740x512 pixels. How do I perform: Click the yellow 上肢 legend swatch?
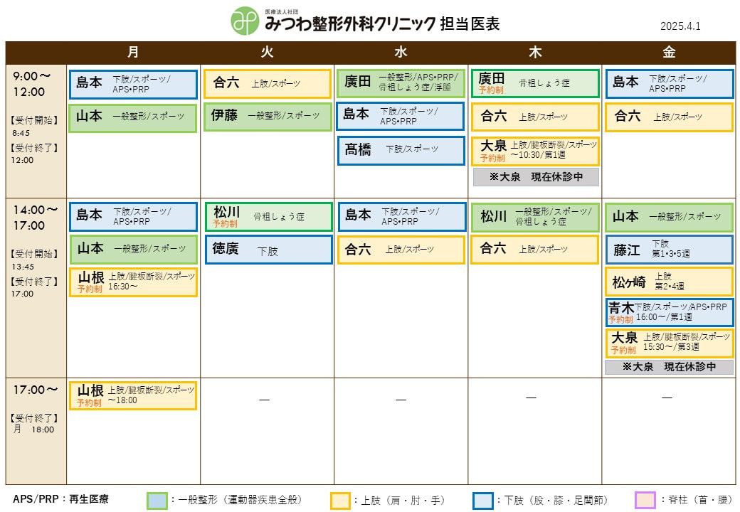point(340,501)
